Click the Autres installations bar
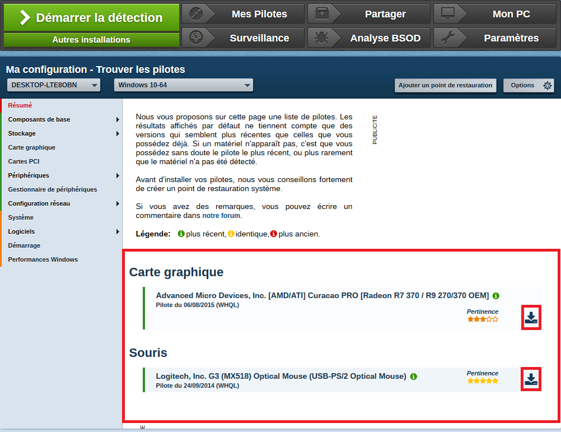The image size is (561, 432). pos(91,40)
